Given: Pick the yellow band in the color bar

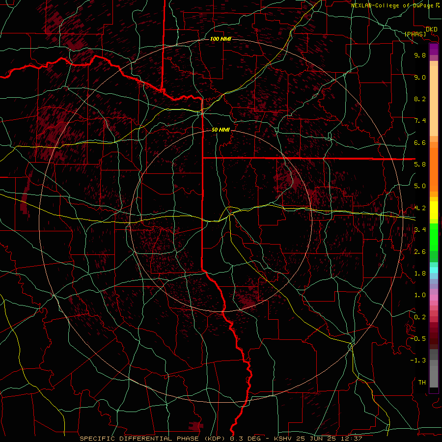Looking at the screenshot, I should click(434, 210).
